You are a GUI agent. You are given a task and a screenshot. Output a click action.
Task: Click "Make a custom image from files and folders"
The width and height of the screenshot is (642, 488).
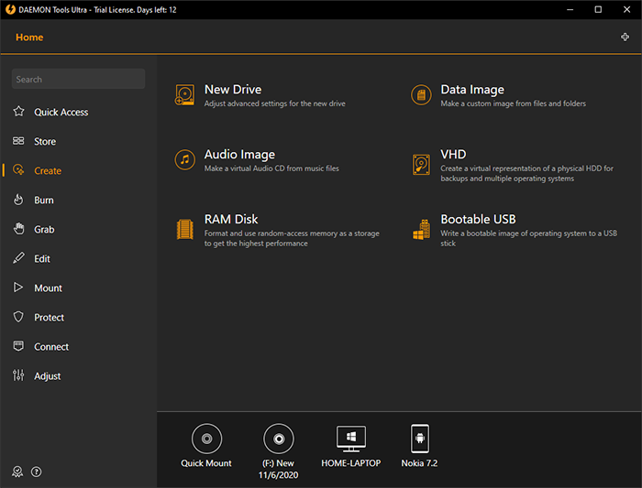pyautogui.click(x=513, y=103)
